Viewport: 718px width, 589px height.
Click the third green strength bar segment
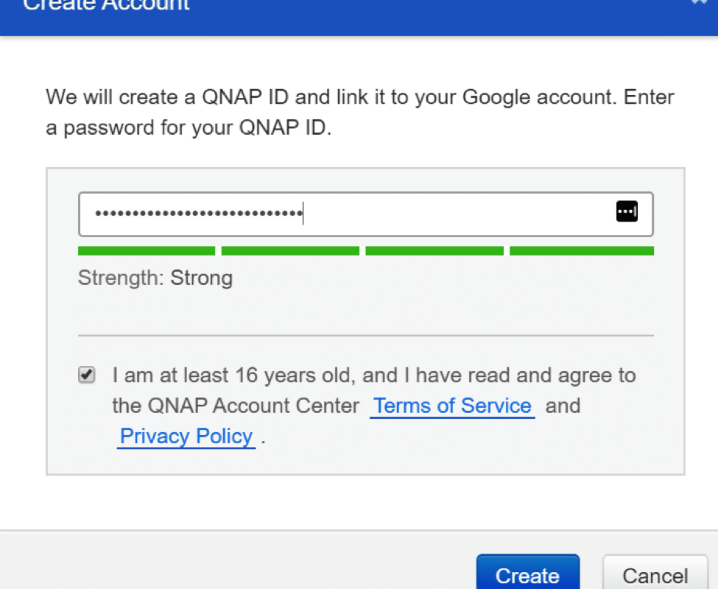click(x=434, y=251)
